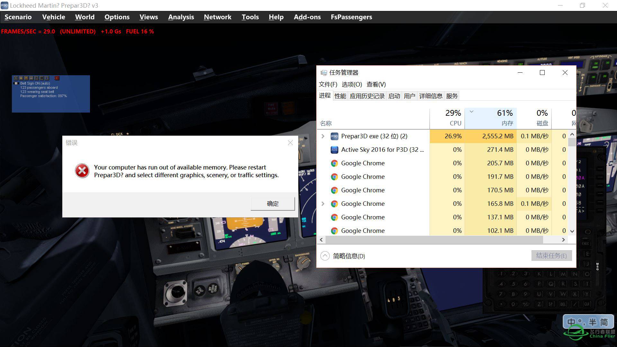617x347 pixels.
Task: Click the Chrome icon in the 170.5 MB row
Action: point(334,190)
